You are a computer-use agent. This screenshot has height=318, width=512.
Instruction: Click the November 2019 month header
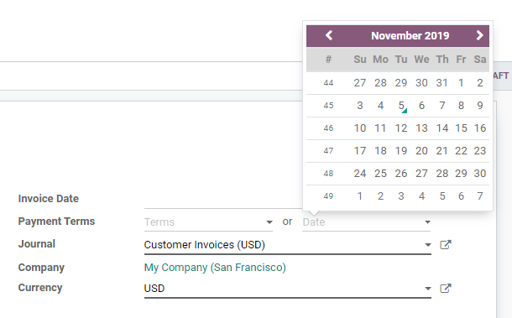(410, 35)
